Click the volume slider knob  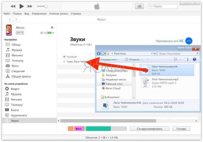click(46, 6)
